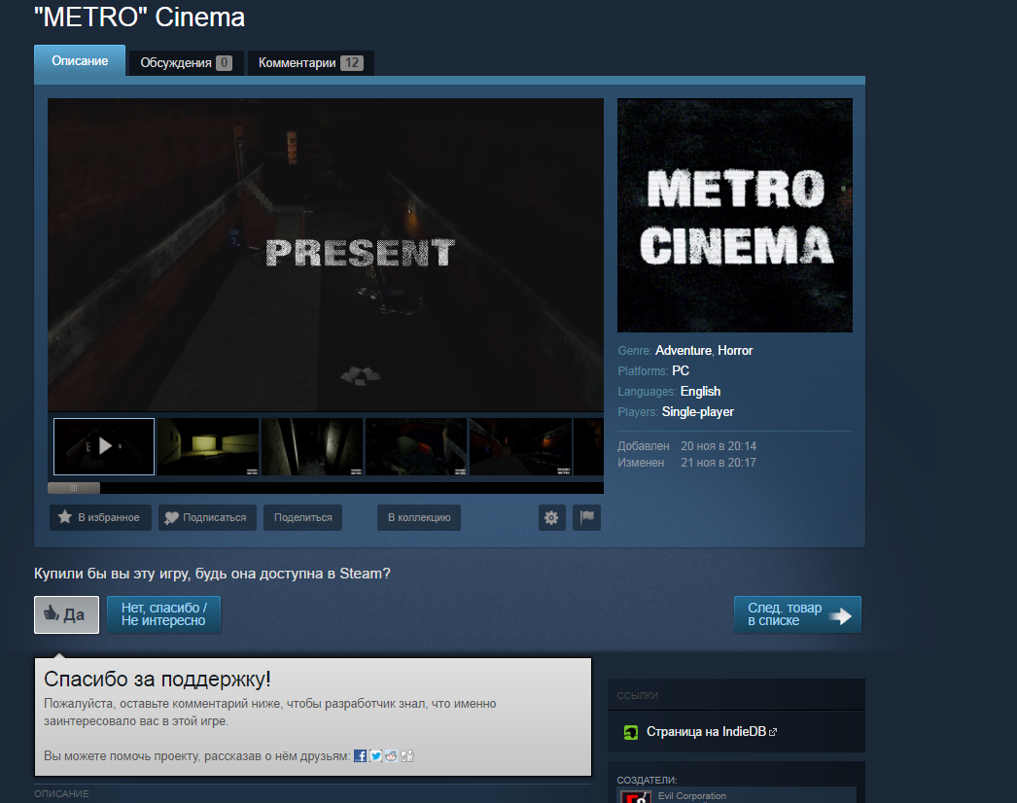
Task: Open the third screenshot thumbnail with flashlight corridor
Action: 312,446
